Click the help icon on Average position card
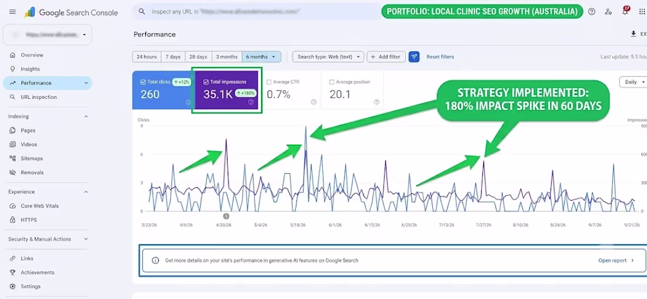Image resolution: width=647 pixels, height=299 pixels. pos(376,102)
